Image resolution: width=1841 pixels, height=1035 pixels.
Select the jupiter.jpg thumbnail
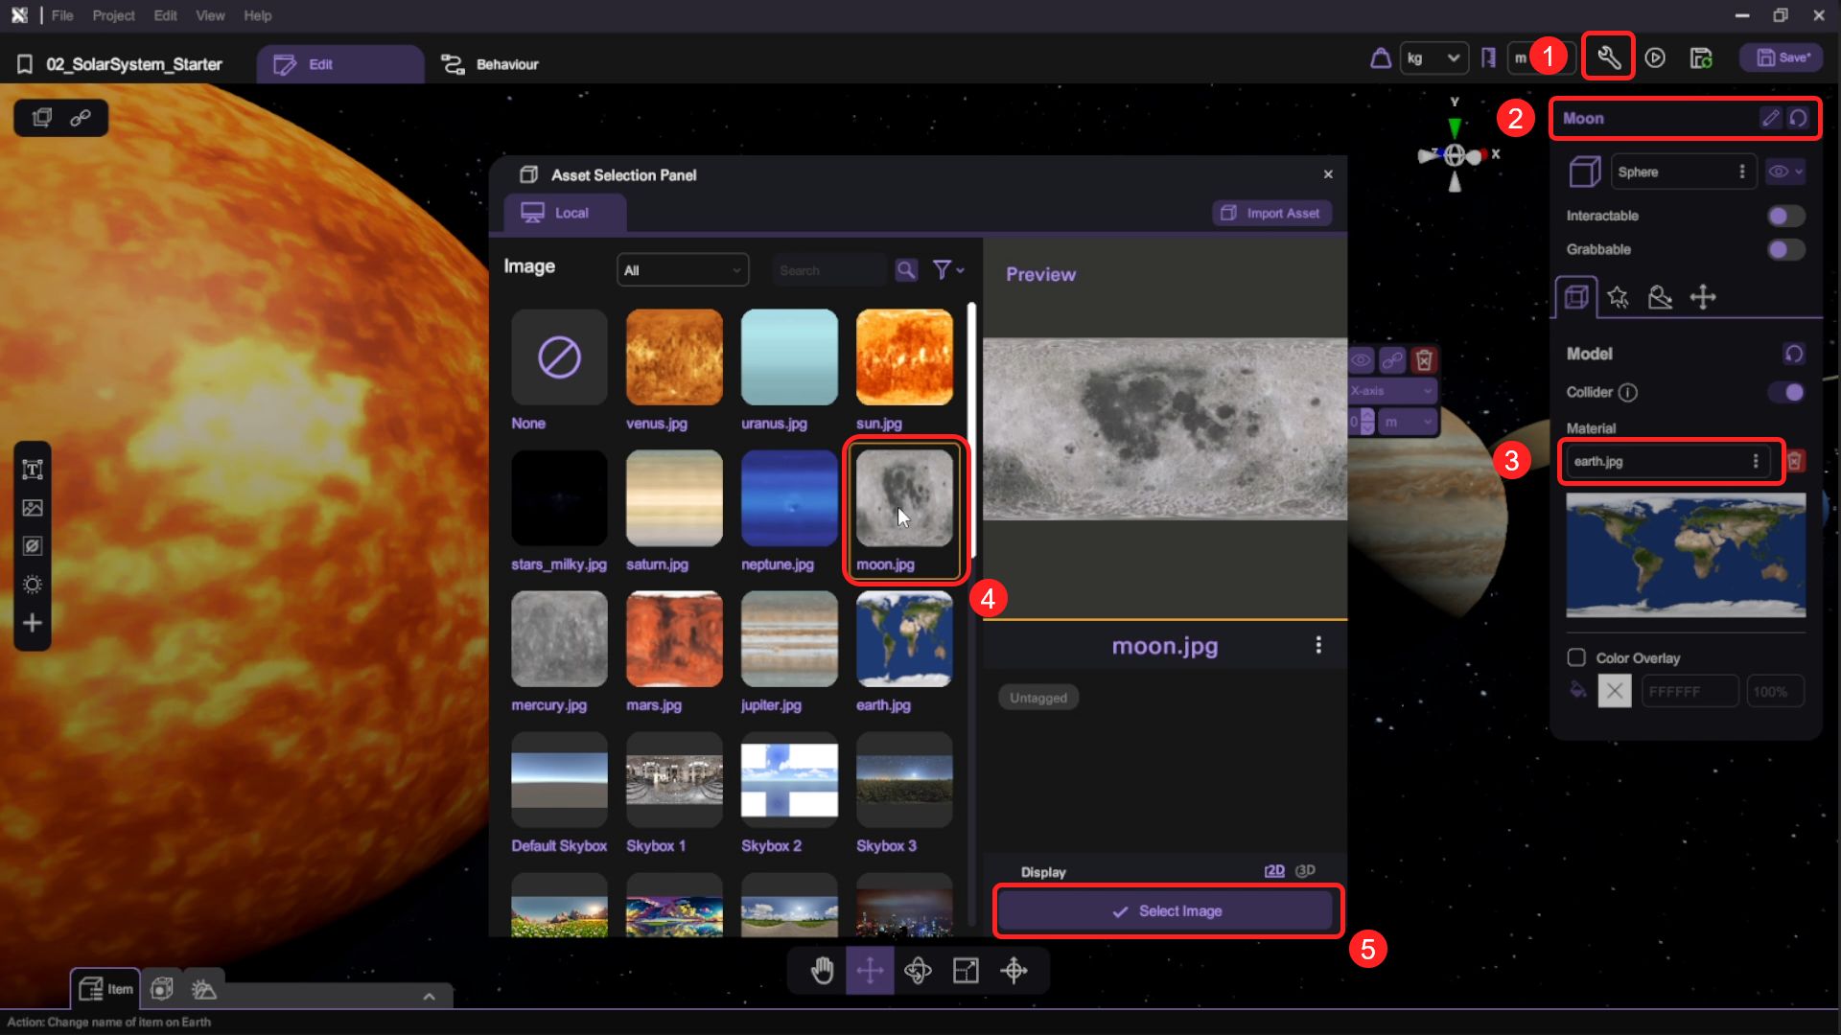[789, 639]
